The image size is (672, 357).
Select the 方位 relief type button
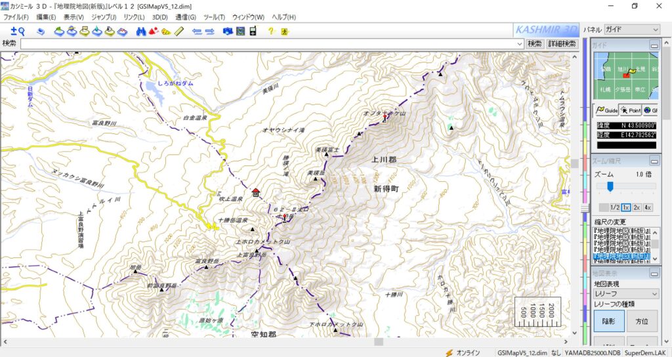(x=642, y=321)
